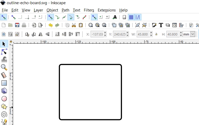Image resolution: width=199 pixels, height=125 pixels.
Task: Import a file into document
Action: (34, 25)
